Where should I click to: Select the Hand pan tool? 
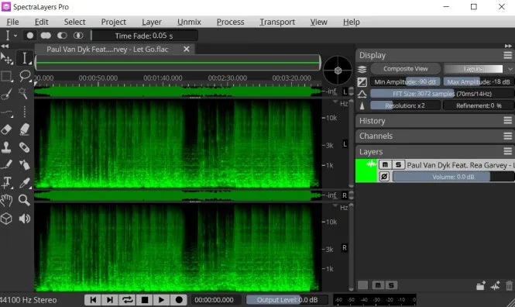[x=6, y=200]
